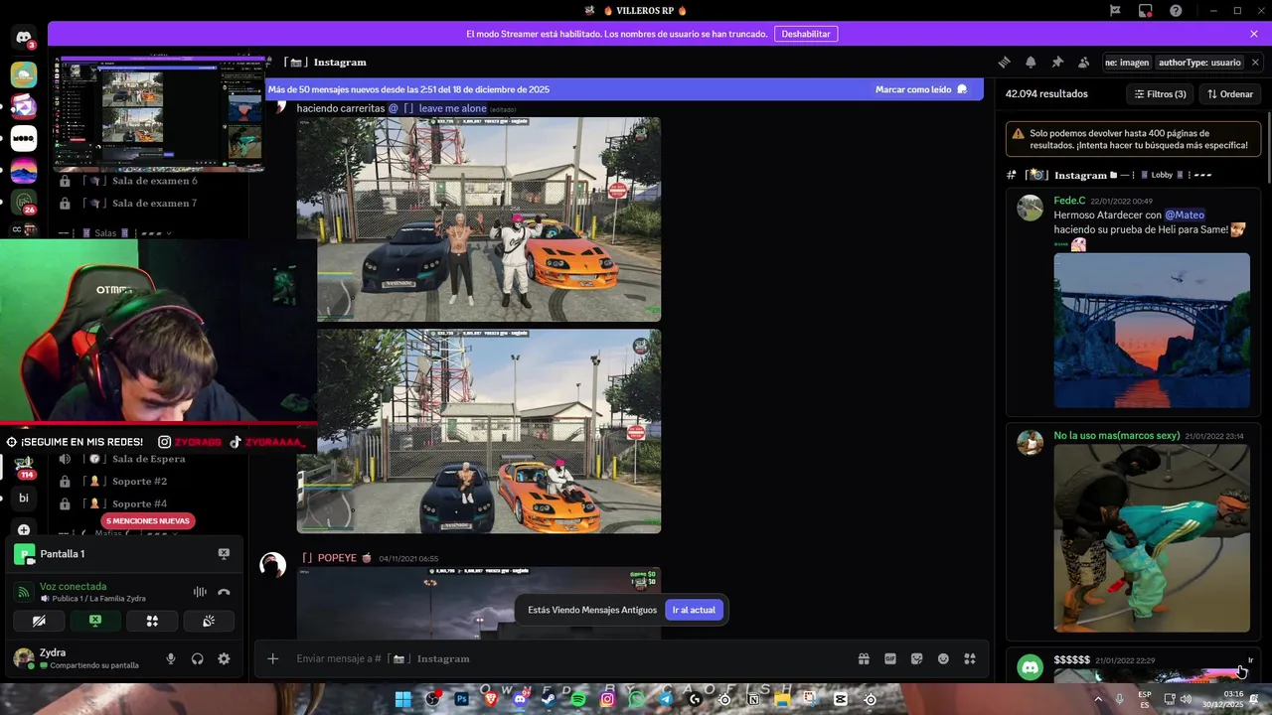Join Sala de Espera voice channel

click(x=148, y=459)
